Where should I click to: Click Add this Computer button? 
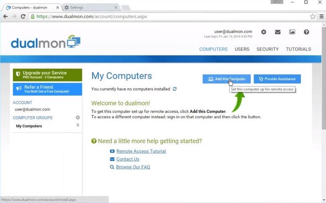click(x=227, y=79)
